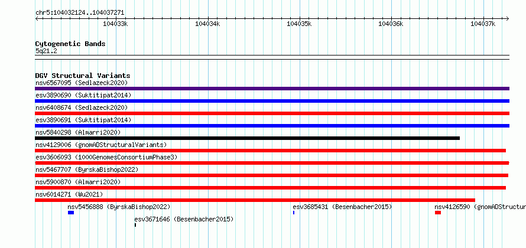This screenshot has height=248, width=526.
Task: Open label esv3890691 (Suktitipat2014)
Action: (x=83, y=120)
